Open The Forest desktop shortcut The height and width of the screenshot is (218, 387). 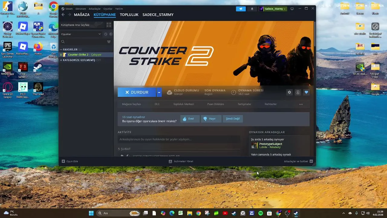coord(38,89)
